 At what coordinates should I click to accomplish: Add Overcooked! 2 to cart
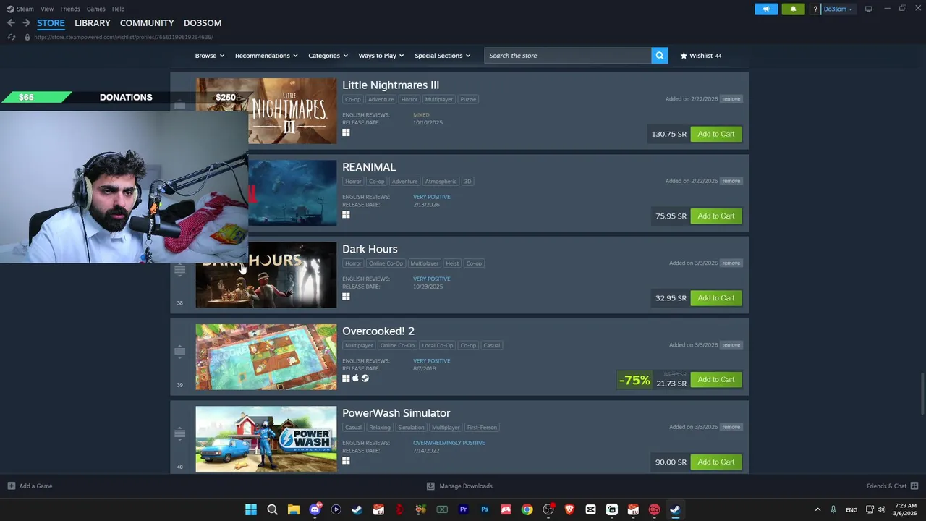tap(715, 379)
